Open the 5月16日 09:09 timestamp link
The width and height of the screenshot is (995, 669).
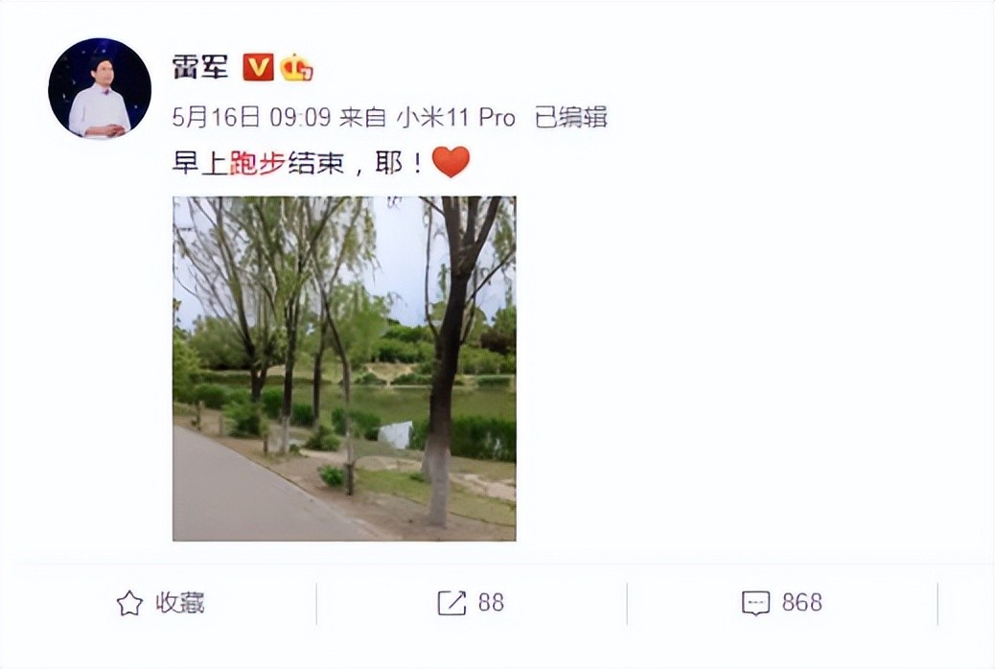pos(252,118)
